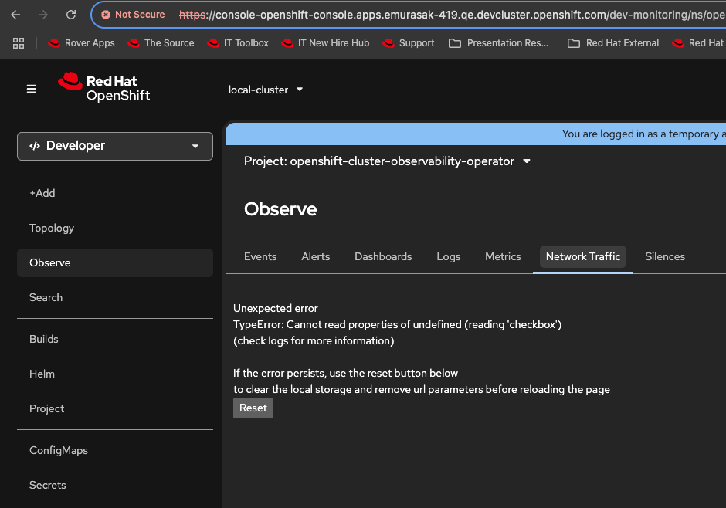Click the Not Secure warning icon
This screenshot has width=726, height=508.
click(x=106, y=15)
